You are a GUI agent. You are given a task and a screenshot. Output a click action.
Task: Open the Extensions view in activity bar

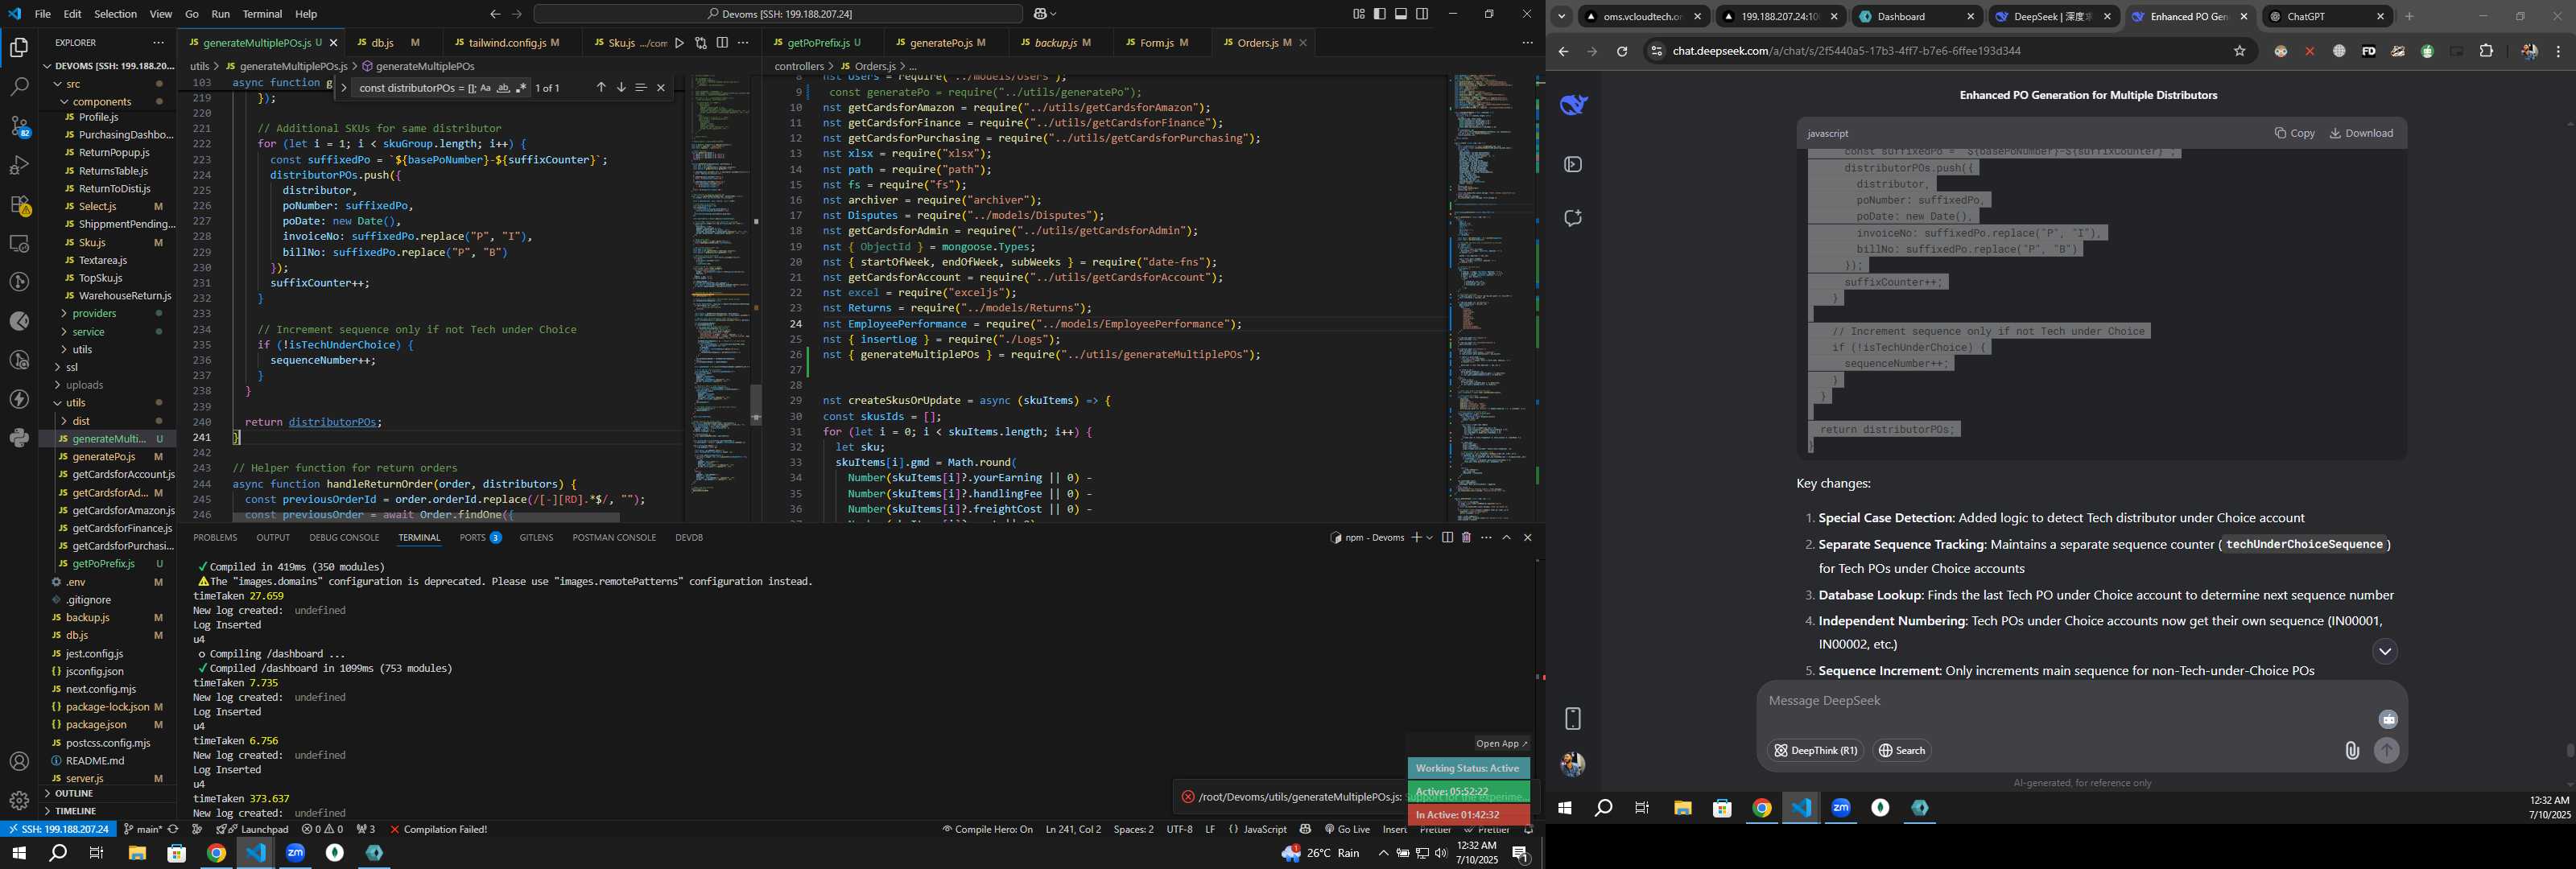point(19,204)
